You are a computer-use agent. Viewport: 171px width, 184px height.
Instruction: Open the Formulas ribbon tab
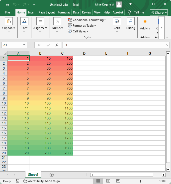pos(64,12)
